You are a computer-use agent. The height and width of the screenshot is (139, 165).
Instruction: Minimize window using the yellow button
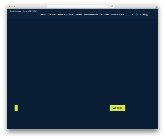tap(12, 6)
